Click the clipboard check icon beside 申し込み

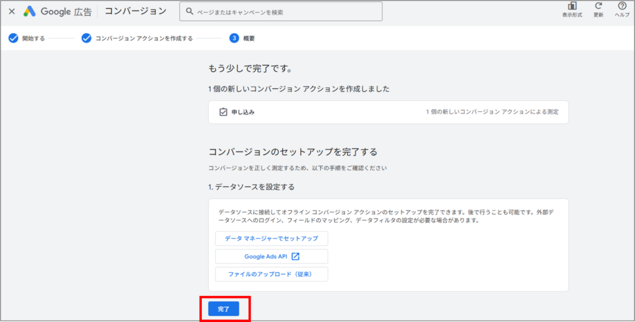(x=223, y=112)
